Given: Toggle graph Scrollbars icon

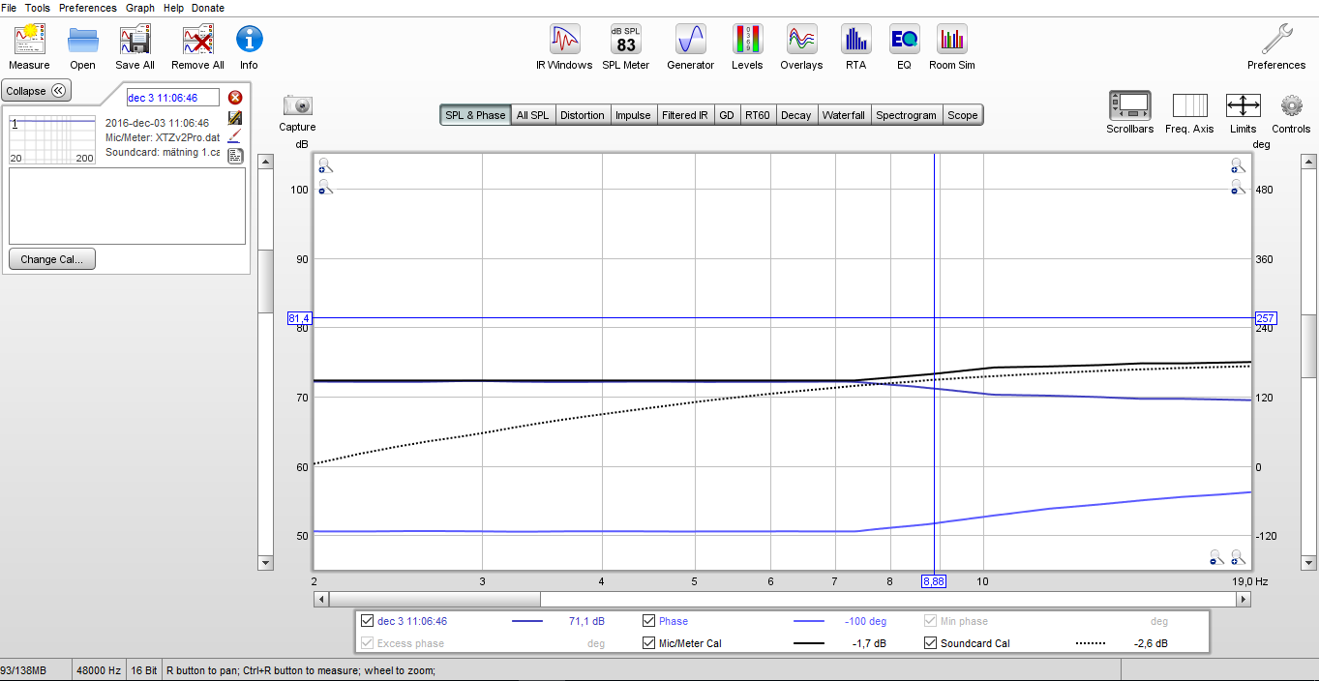Looking at the screenshot, I should click(x=1130, y=105).
